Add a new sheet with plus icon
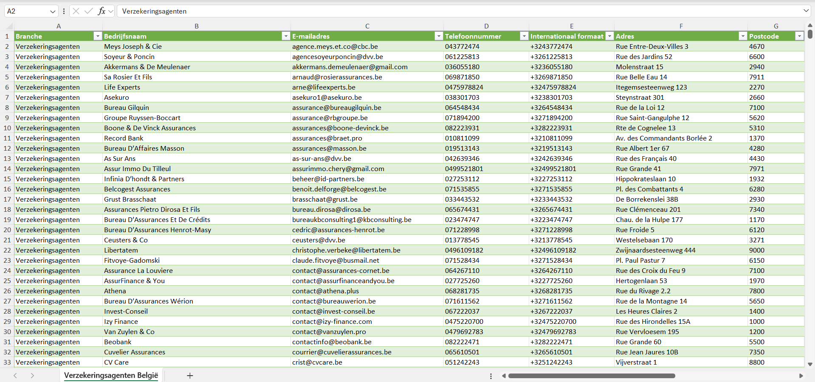The image size is (815, 382). [x=190, y=376]
